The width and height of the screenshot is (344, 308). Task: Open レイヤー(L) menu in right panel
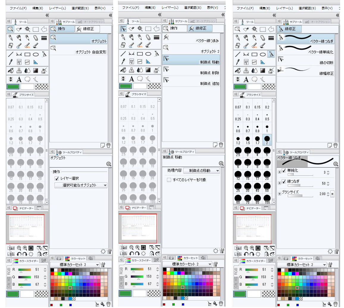click(284, 8)
